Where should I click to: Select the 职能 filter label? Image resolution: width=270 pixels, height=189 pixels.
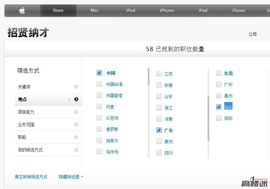point(22,137)
